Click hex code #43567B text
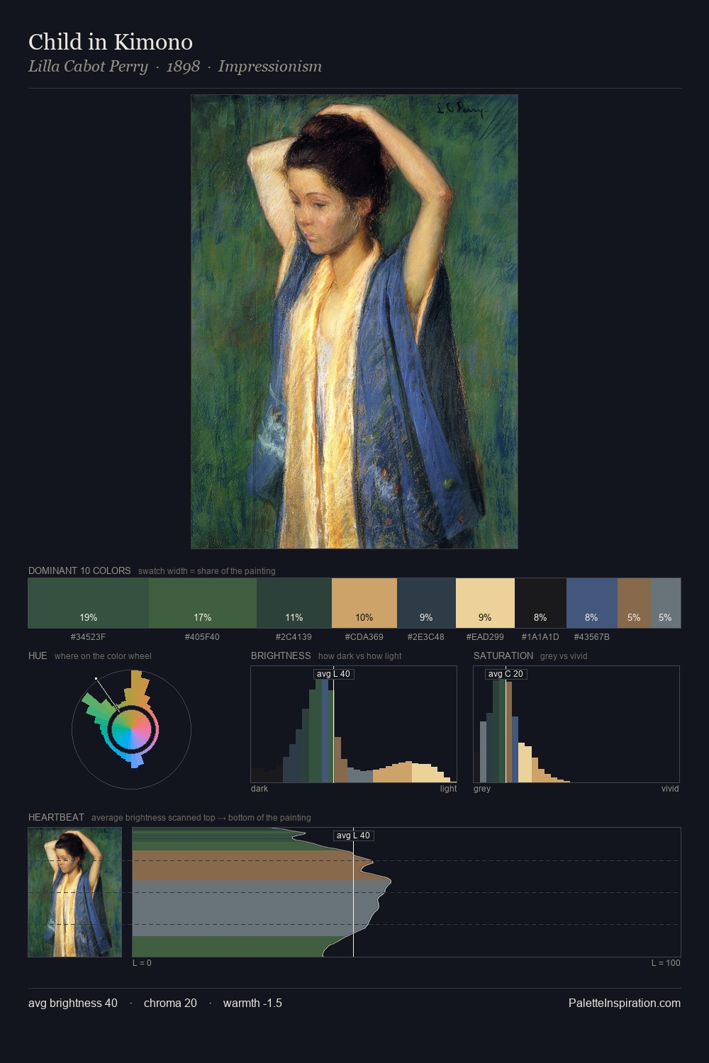709x1063 pixels. point(592,637)
